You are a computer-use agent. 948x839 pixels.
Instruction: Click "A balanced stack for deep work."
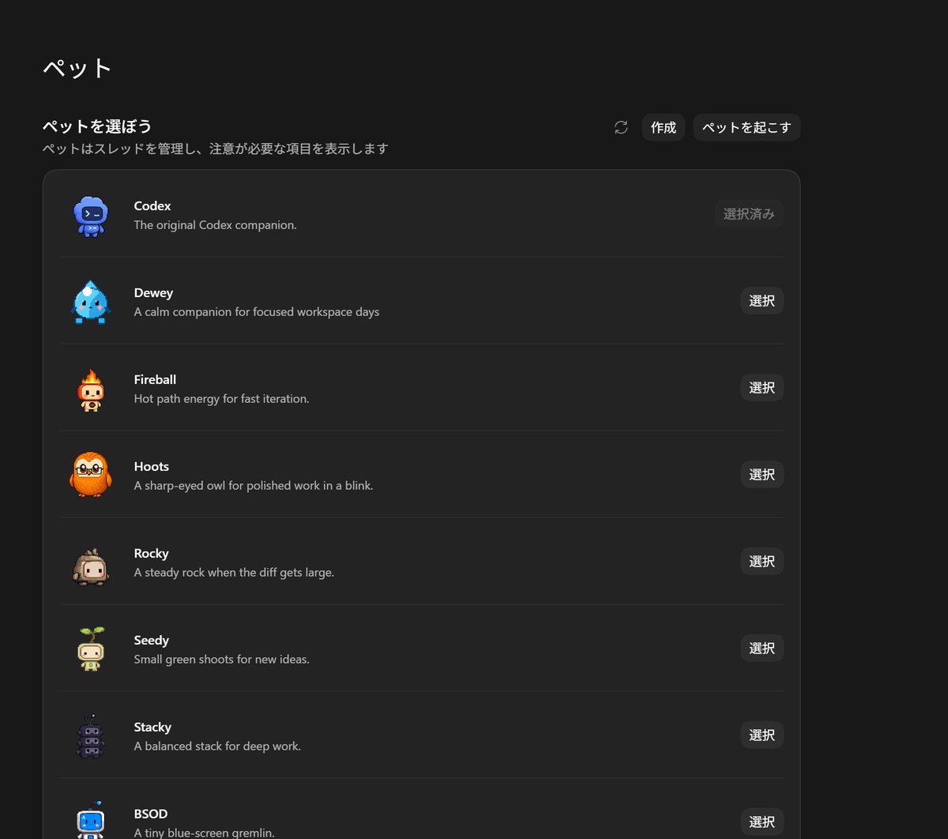217,747
